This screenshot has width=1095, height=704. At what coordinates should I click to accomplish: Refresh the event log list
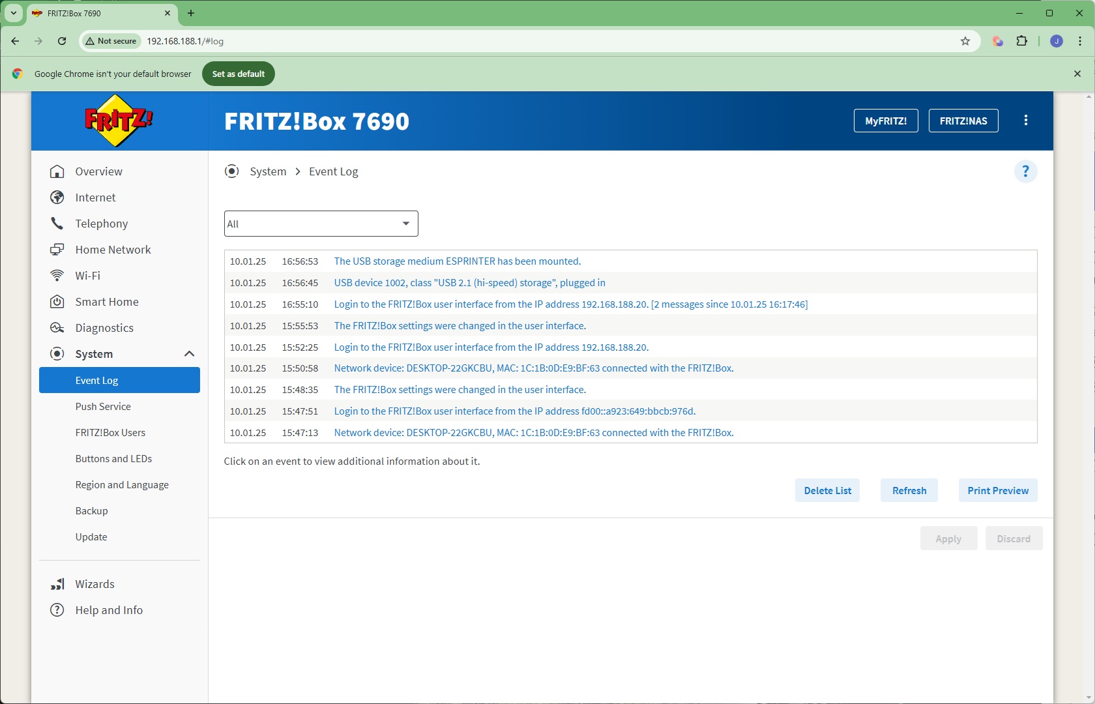pos(909,490)
